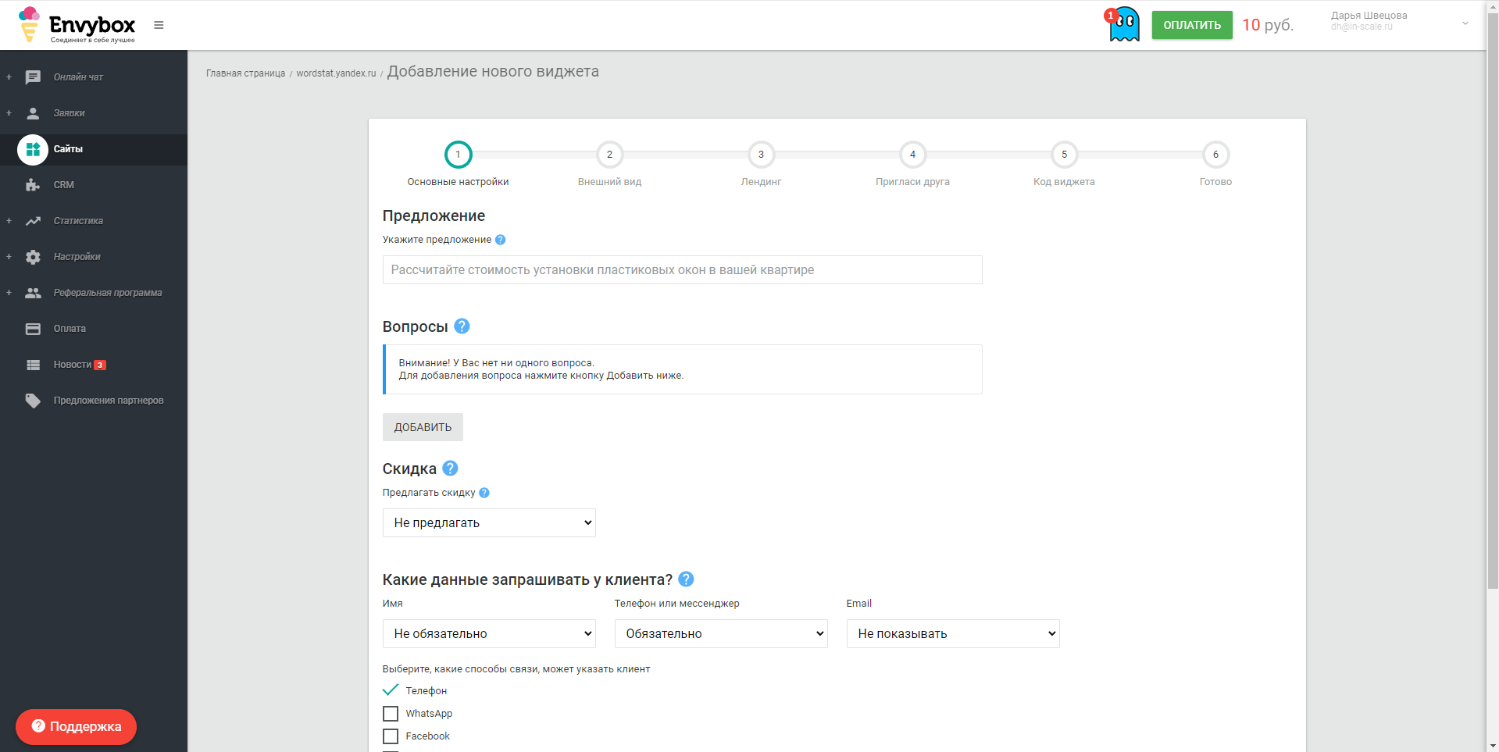This screenshot has height=752, width=1499.
Task: Go to step 1 Основные настройки
Action: [458, 155]
